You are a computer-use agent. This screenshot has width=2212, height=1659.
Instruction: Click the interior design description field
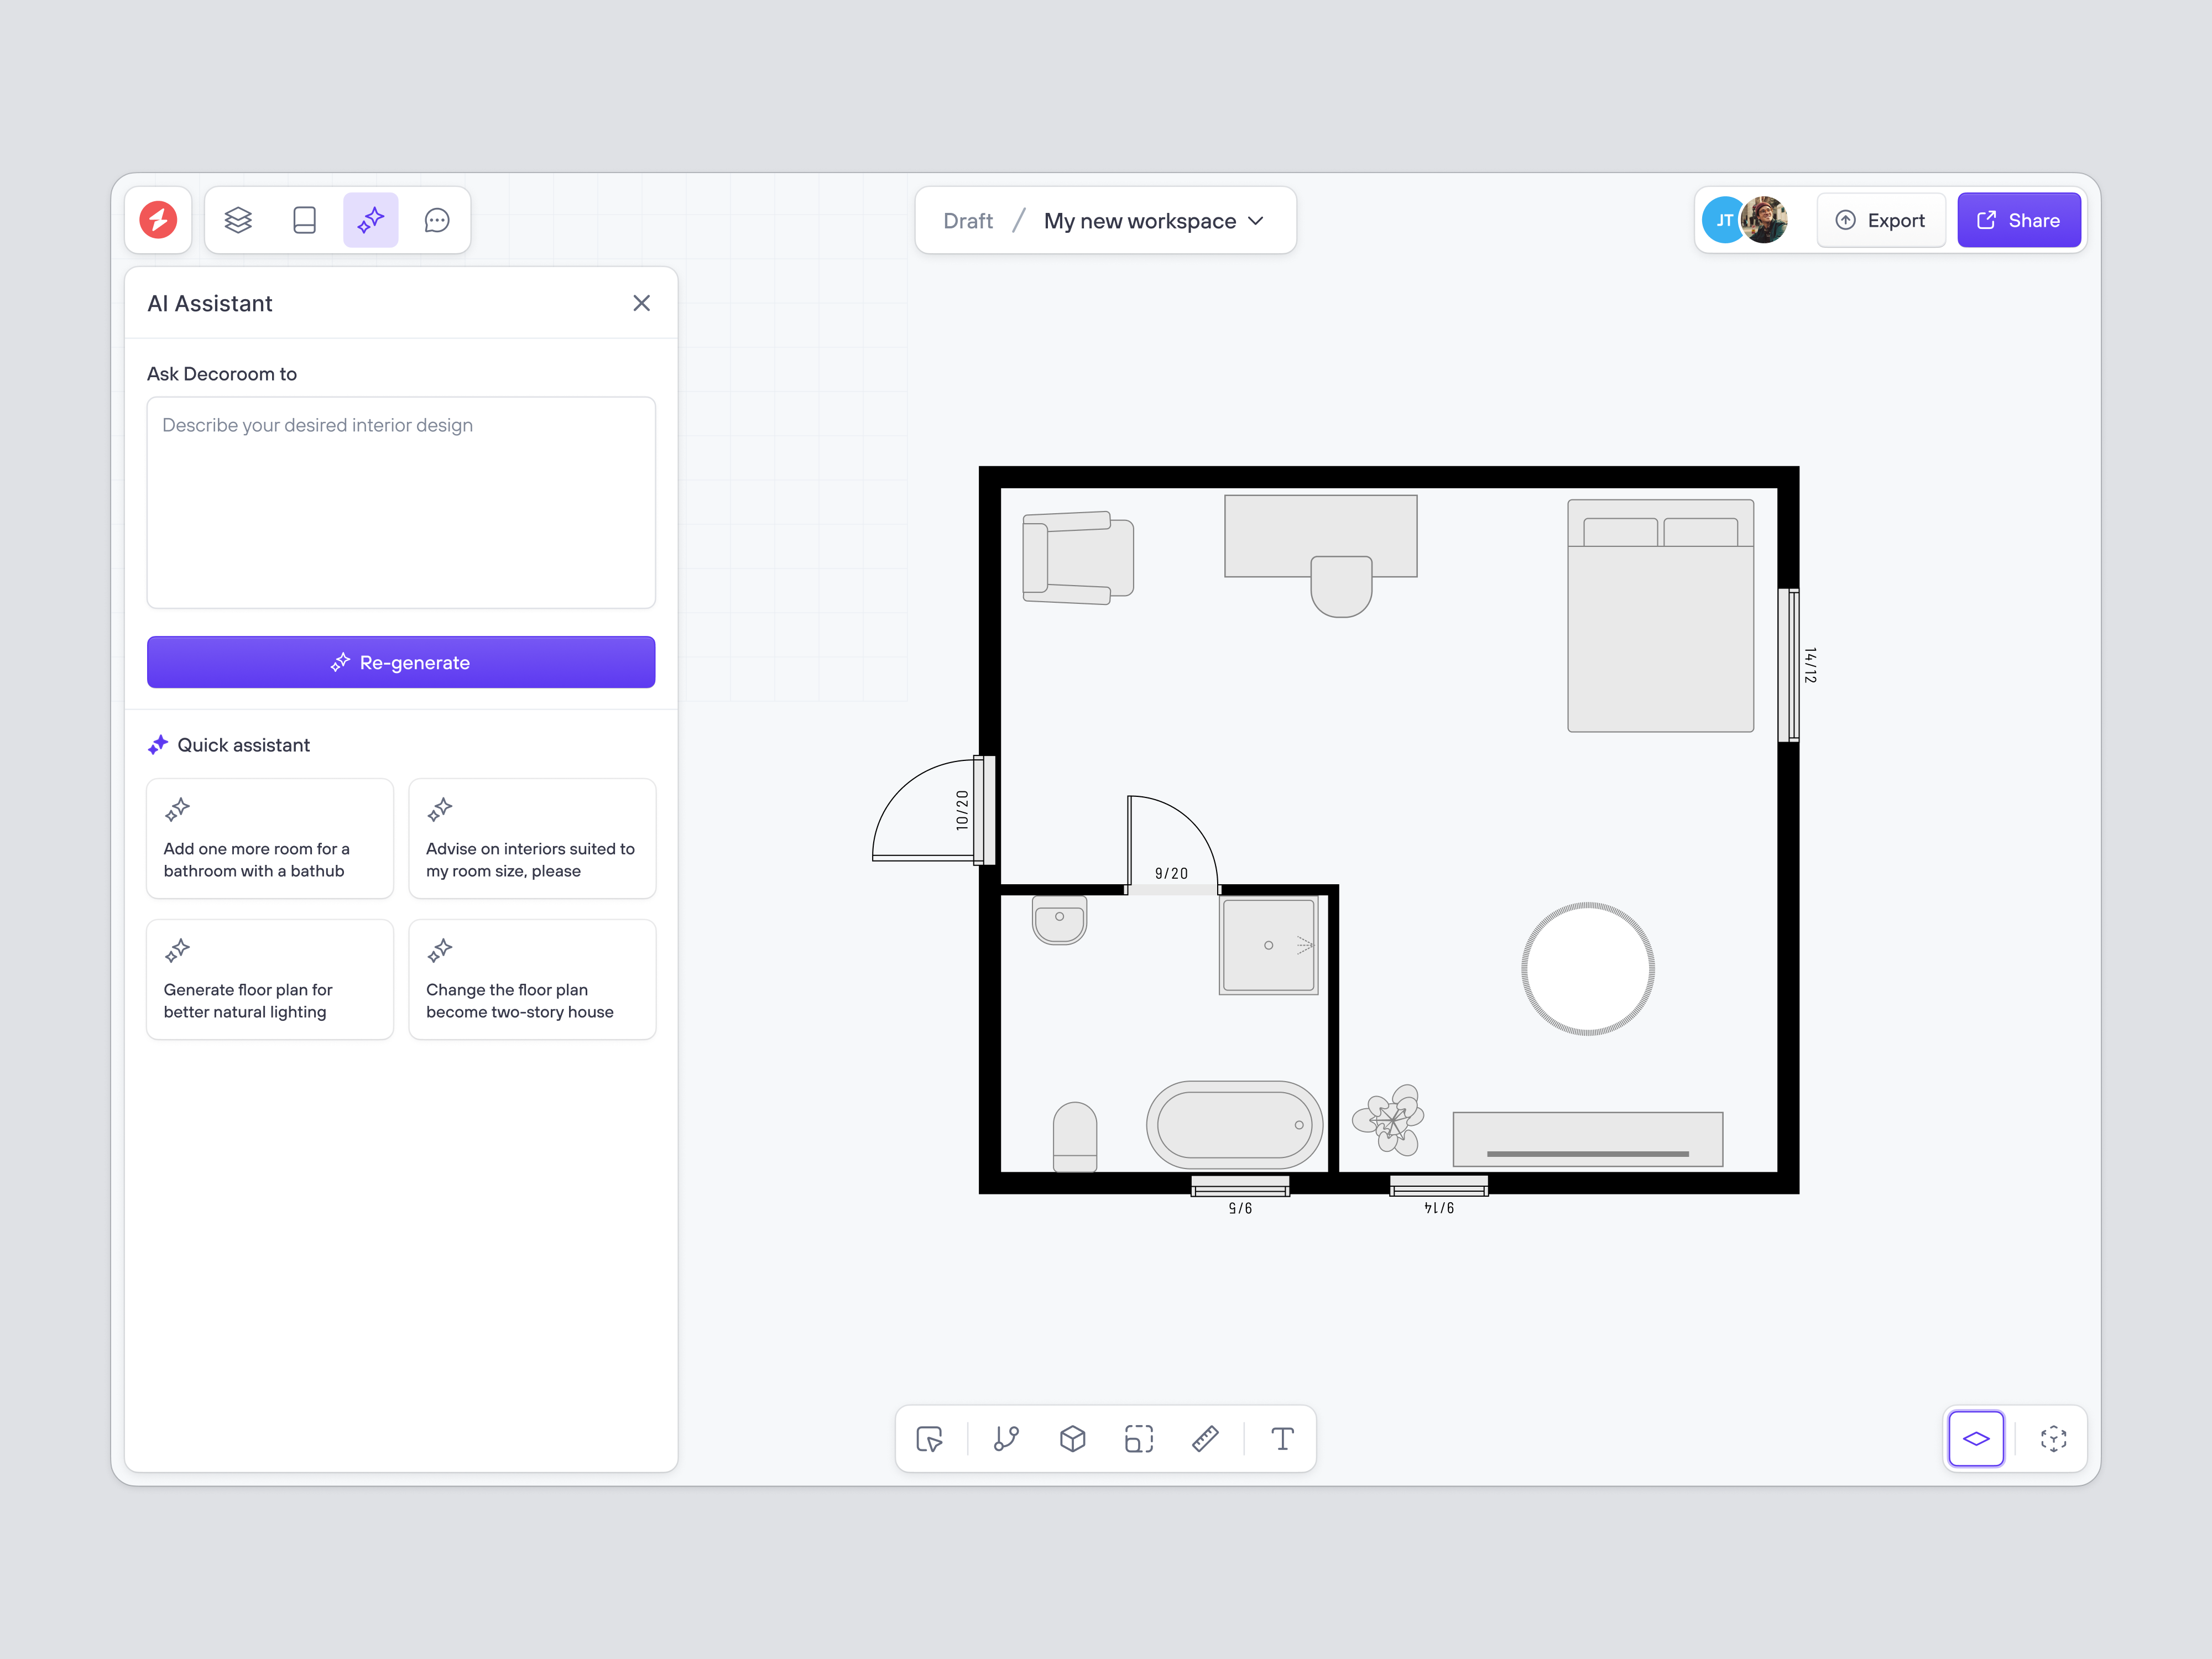[x=401, y=502]
